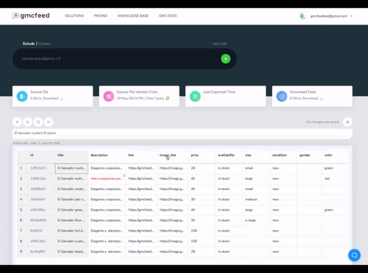Viewport: 368px width, 273px height.
Task: Open the search tool icon
Action: [27, 122]
